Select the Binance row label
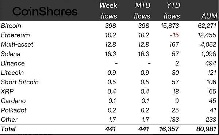The width and height of the screenshot is (219, 135). pyautogui.click(x=13, y=63)
